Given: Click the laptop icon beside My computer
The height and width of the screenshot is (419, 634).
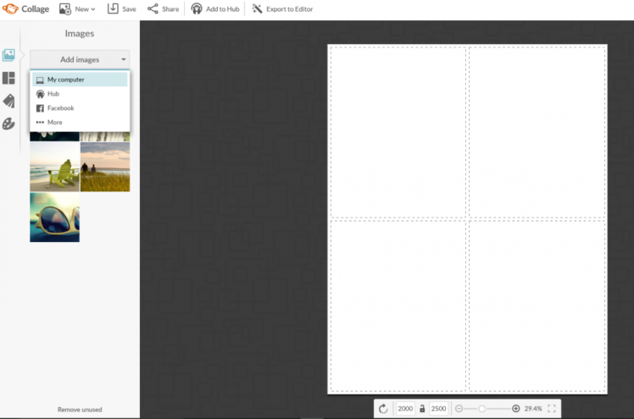Looking at the screenshot, I should pyautogui.click(x=40, y=80).
